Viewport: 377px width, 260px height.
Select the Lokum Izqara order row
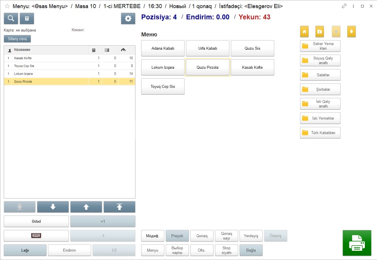tap(48, 74)
